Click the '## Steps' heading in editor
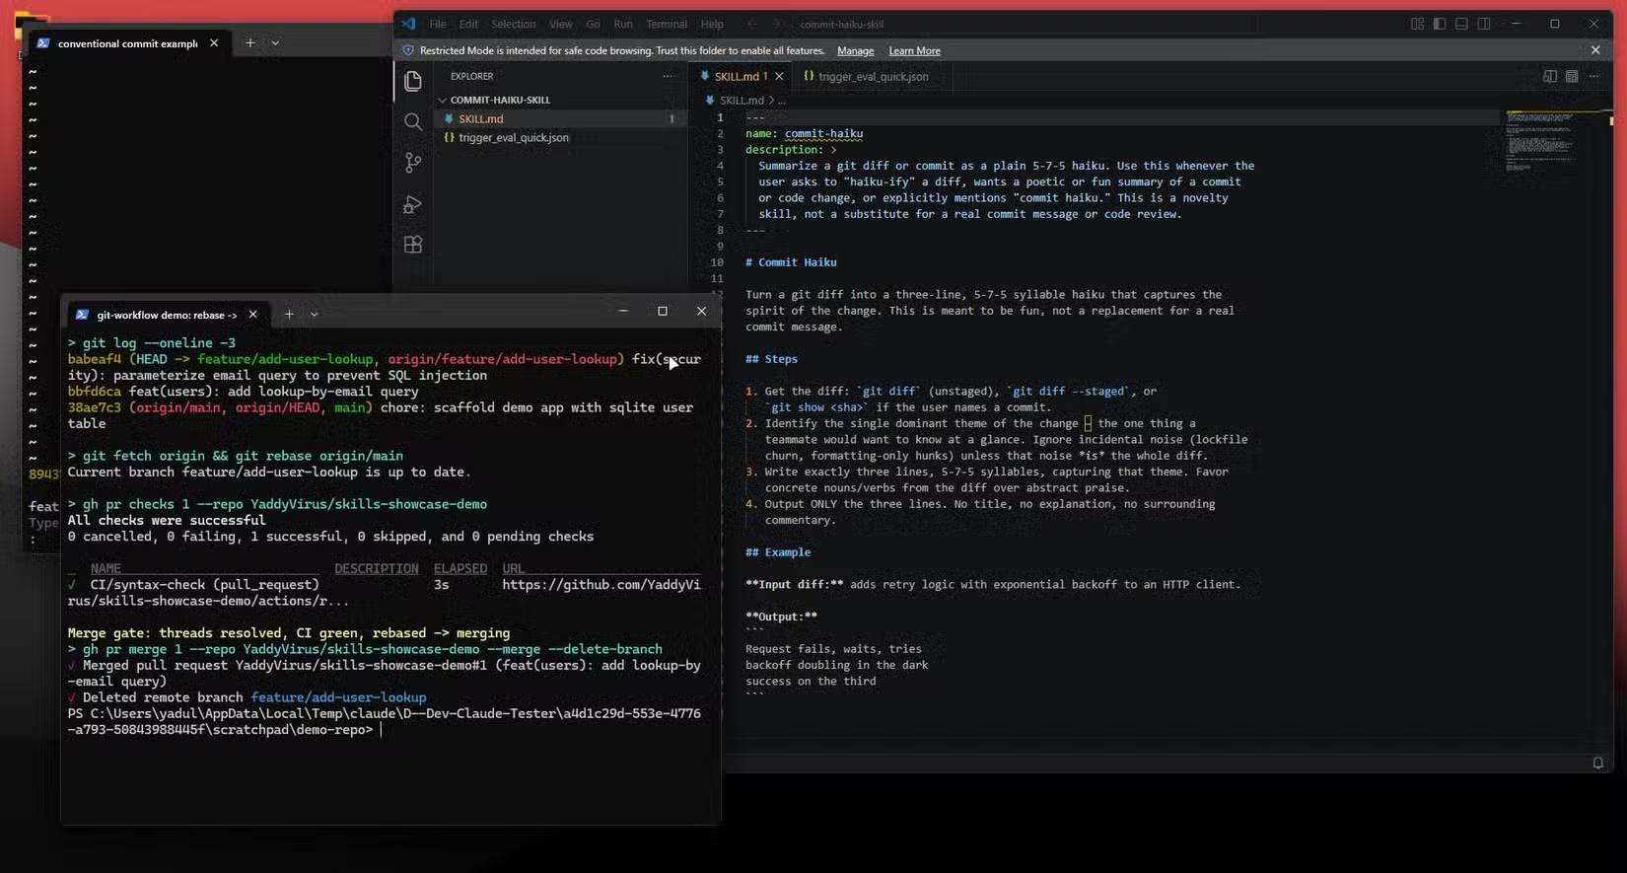The width and height of the screenshot is (1627, 873). pos(771,359)
